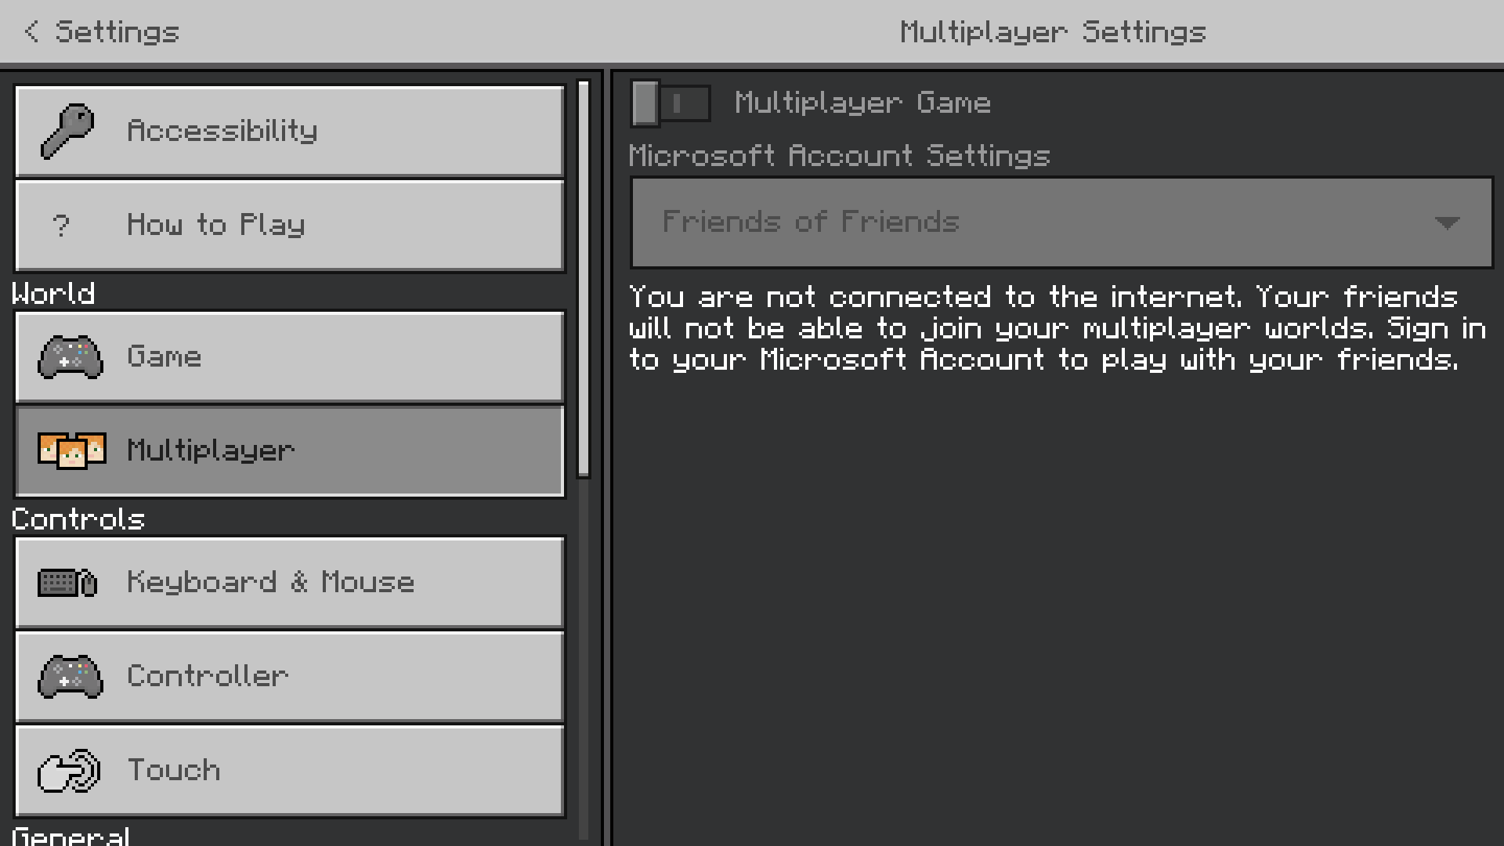The height and width of the screenshot is (846, 1504).
Task: Click the Keyboard & Mouse icon
Action: (67, 583)
